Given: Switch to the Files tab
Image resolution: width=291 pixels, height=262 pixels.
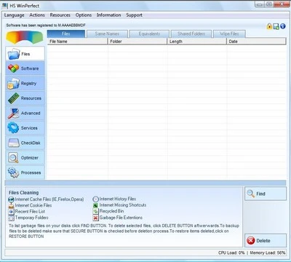Looking at the screenshot, I should 66,33.
